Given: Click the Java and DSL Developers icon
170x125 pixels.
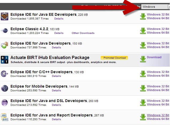Looking at the screenshot, I should click(5, 103).
